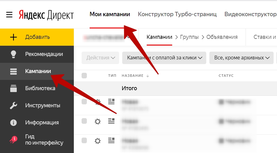Open Кампании с оплатой за клики dropdown
The image size is (277, 153).
tap(164, 58)
